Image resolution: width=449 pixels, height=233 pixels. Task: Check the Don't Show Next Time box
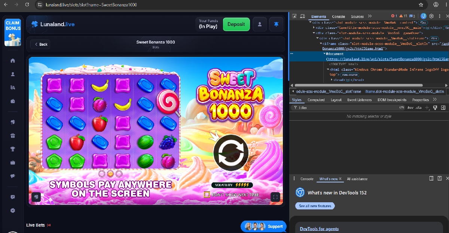[x=207, y=194]
